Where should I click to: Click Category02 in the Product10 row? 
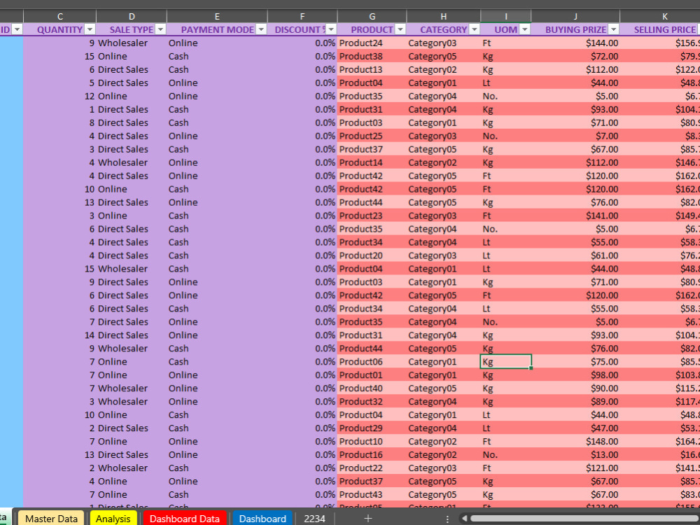pyautogui.click(x=443, y=442)
